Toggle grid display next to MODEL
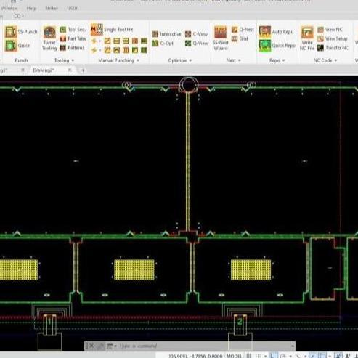 249,356
